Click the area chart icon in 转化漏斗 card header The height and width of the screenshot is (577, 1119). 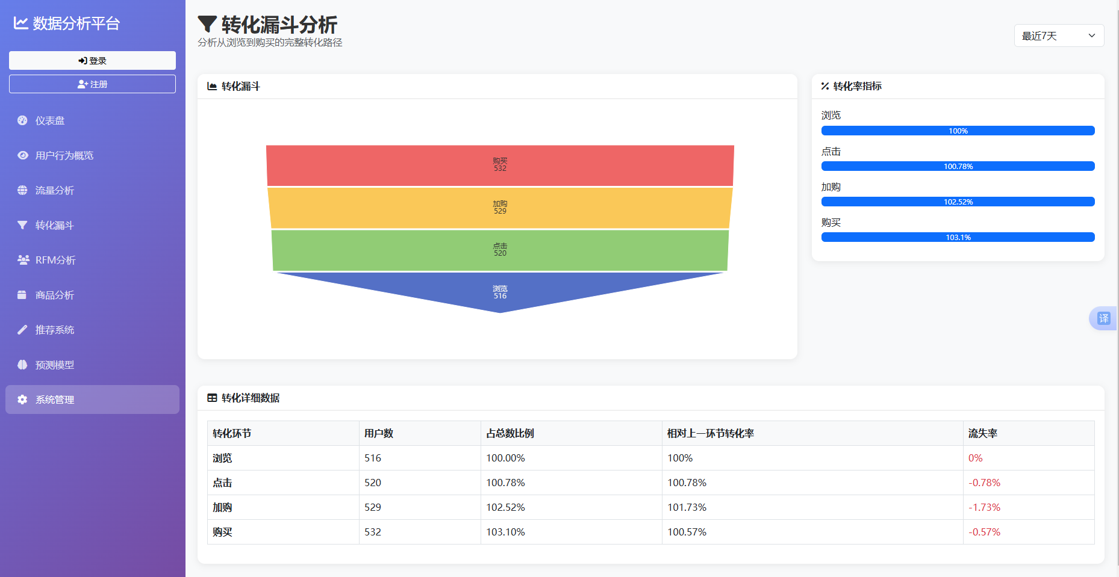212,86
